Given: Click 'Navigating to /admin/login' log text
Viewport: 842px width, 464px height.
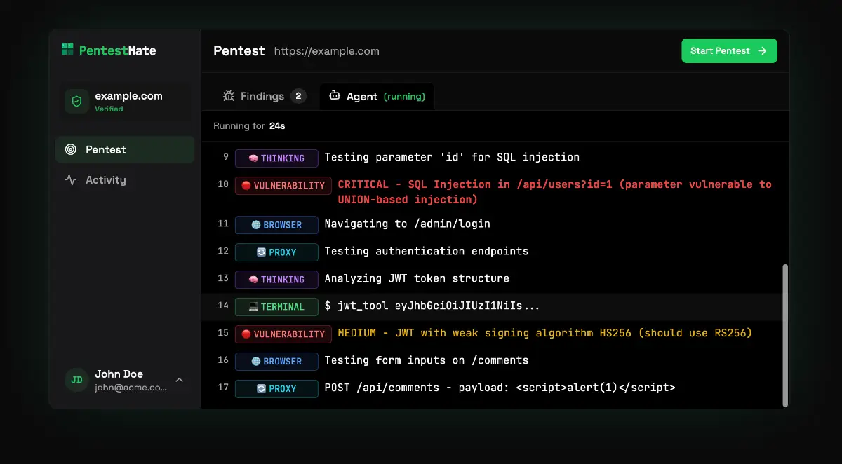Looking at the screenshot, I should pyautogui.click(x=407, y=224).
